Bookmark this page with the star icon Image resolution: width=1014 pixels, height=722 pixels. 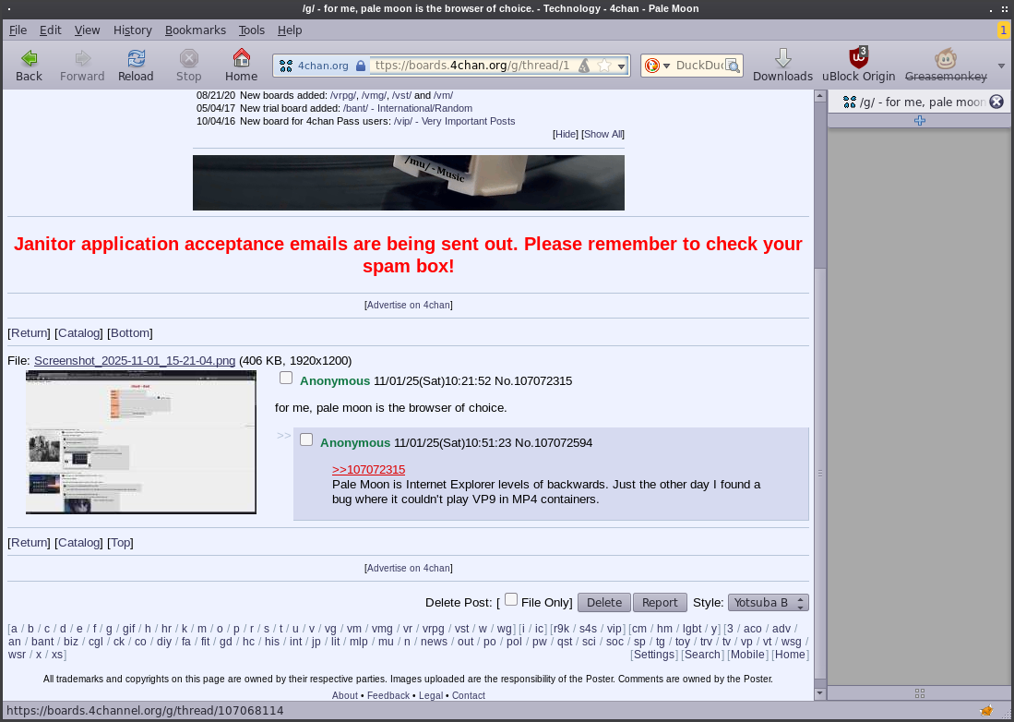point(604,66)
